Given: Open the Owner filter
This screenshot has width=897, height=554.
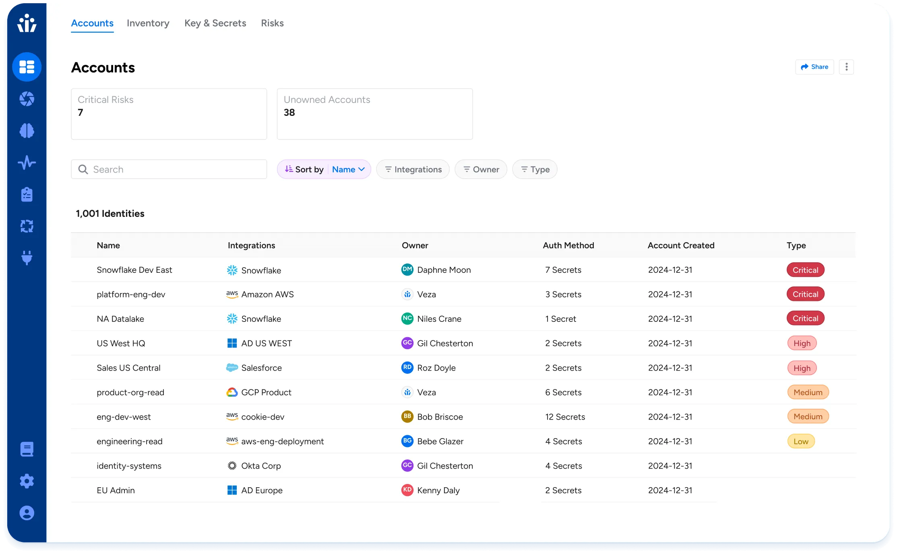Looking at the screenshot, I should (481, 169).
